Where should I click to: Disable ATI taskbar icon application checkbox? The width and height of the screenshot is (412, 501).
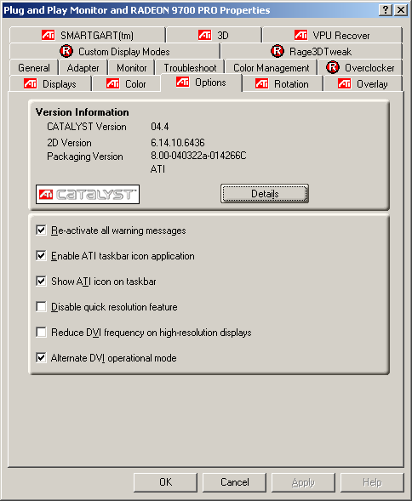point(41,256)
